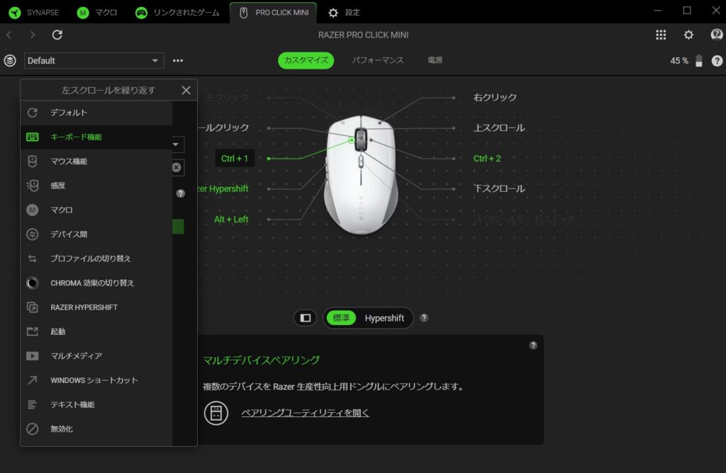The height and width of the screenshot is (473, 726).
Task: Choose マルチメディア option
Action: tap(96, 356)
